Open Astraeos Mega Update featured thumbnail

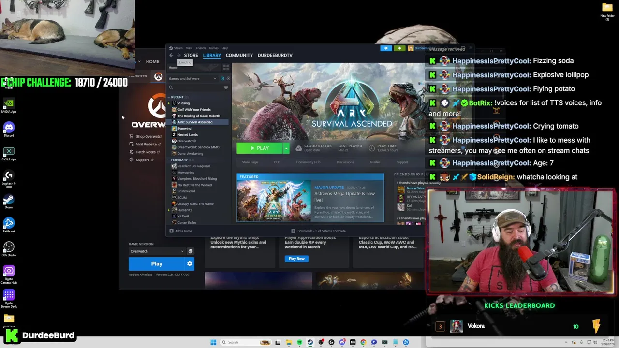tap(274, 201)
